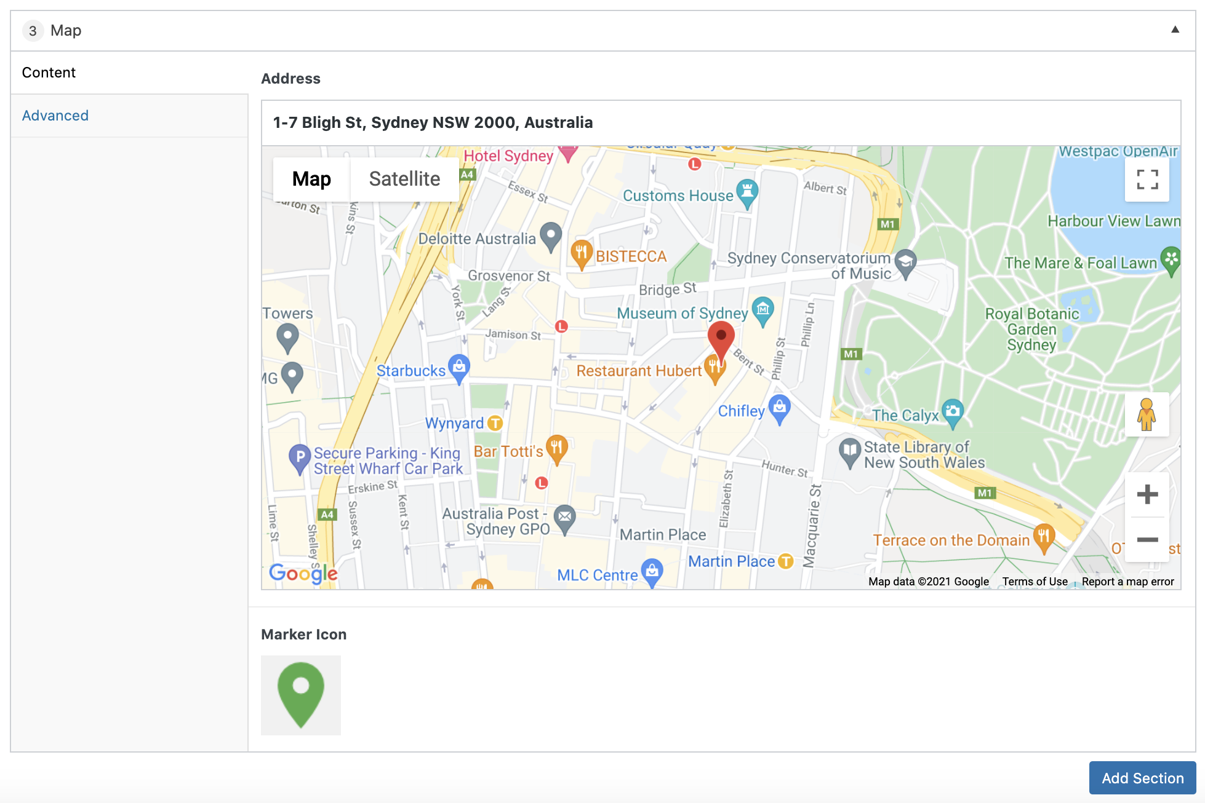Click the Martin Place station icon
The height and width of the screenshot is (803, 1205).
(786, 561)
